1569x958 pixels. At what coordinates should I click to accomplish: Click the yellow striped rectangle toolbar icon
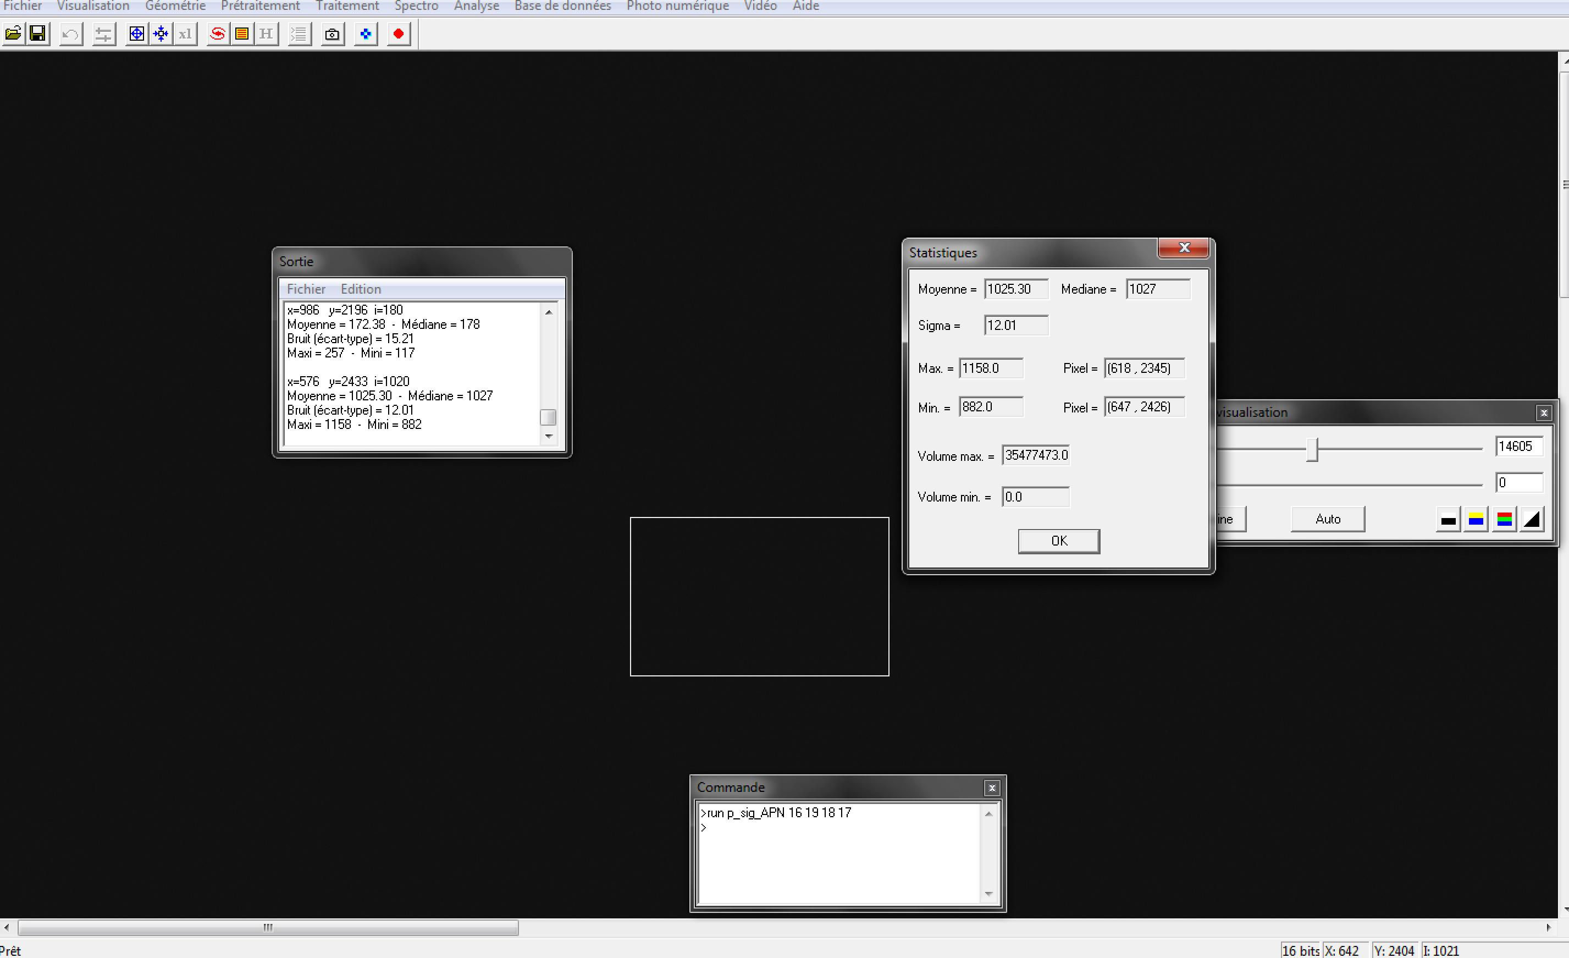pos(242,34)
